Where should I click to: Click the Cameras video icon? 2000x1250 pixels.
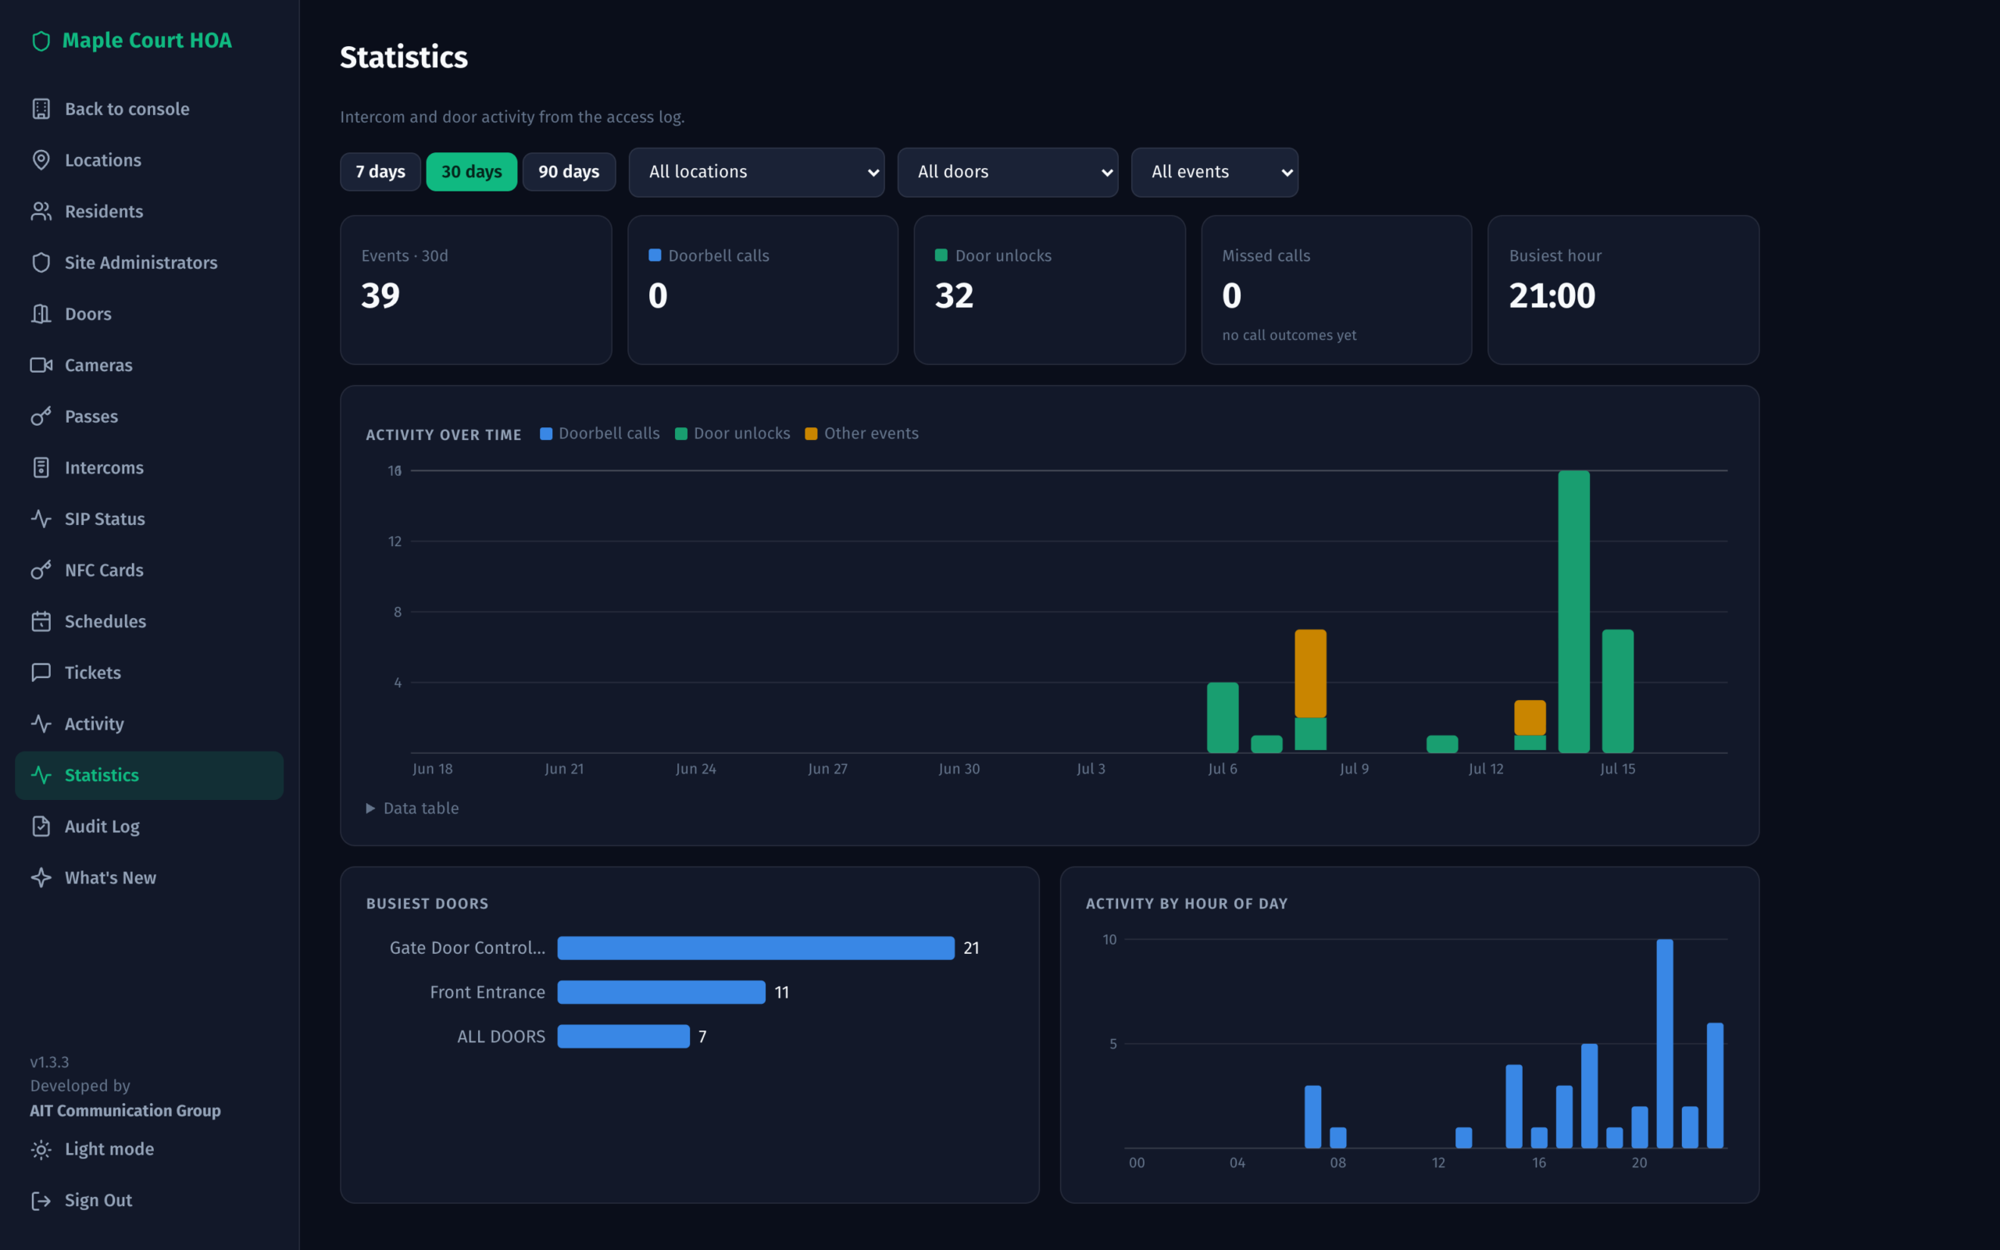click(x=41, y=366)
